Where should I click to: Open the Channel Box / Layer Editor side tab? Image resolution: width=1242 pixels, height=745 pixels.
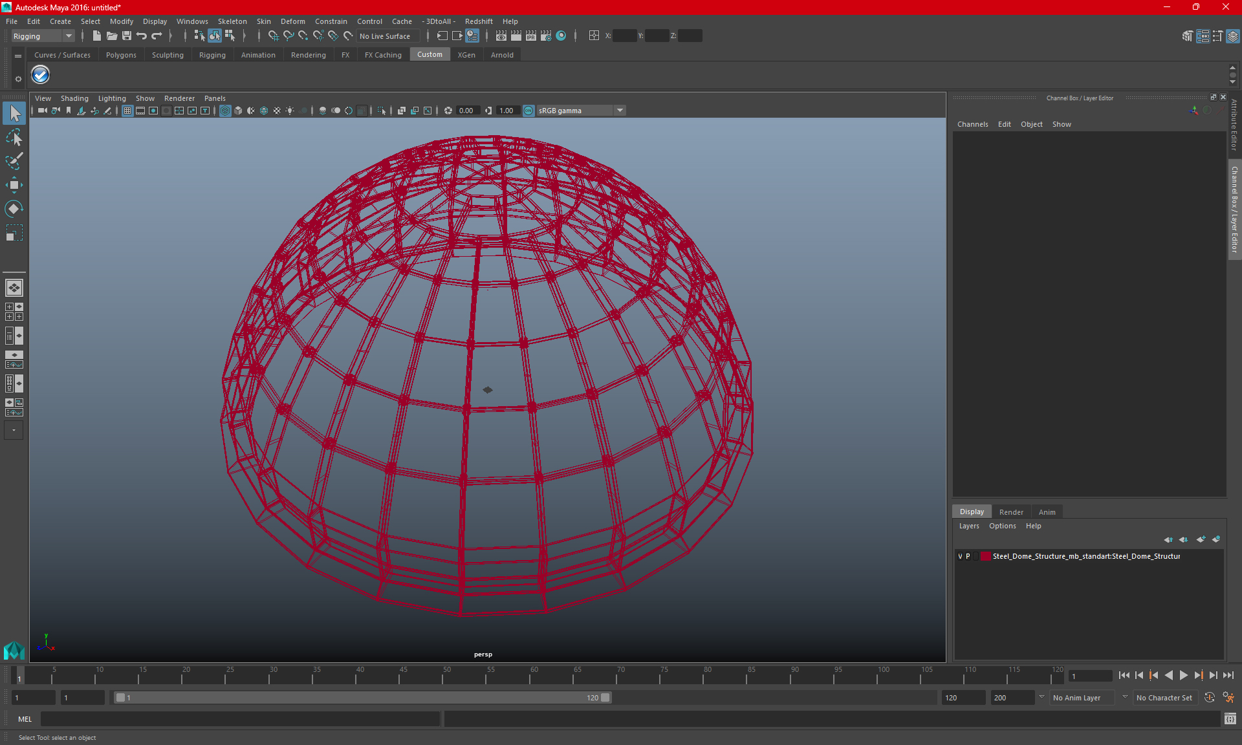click(1234, 210)
